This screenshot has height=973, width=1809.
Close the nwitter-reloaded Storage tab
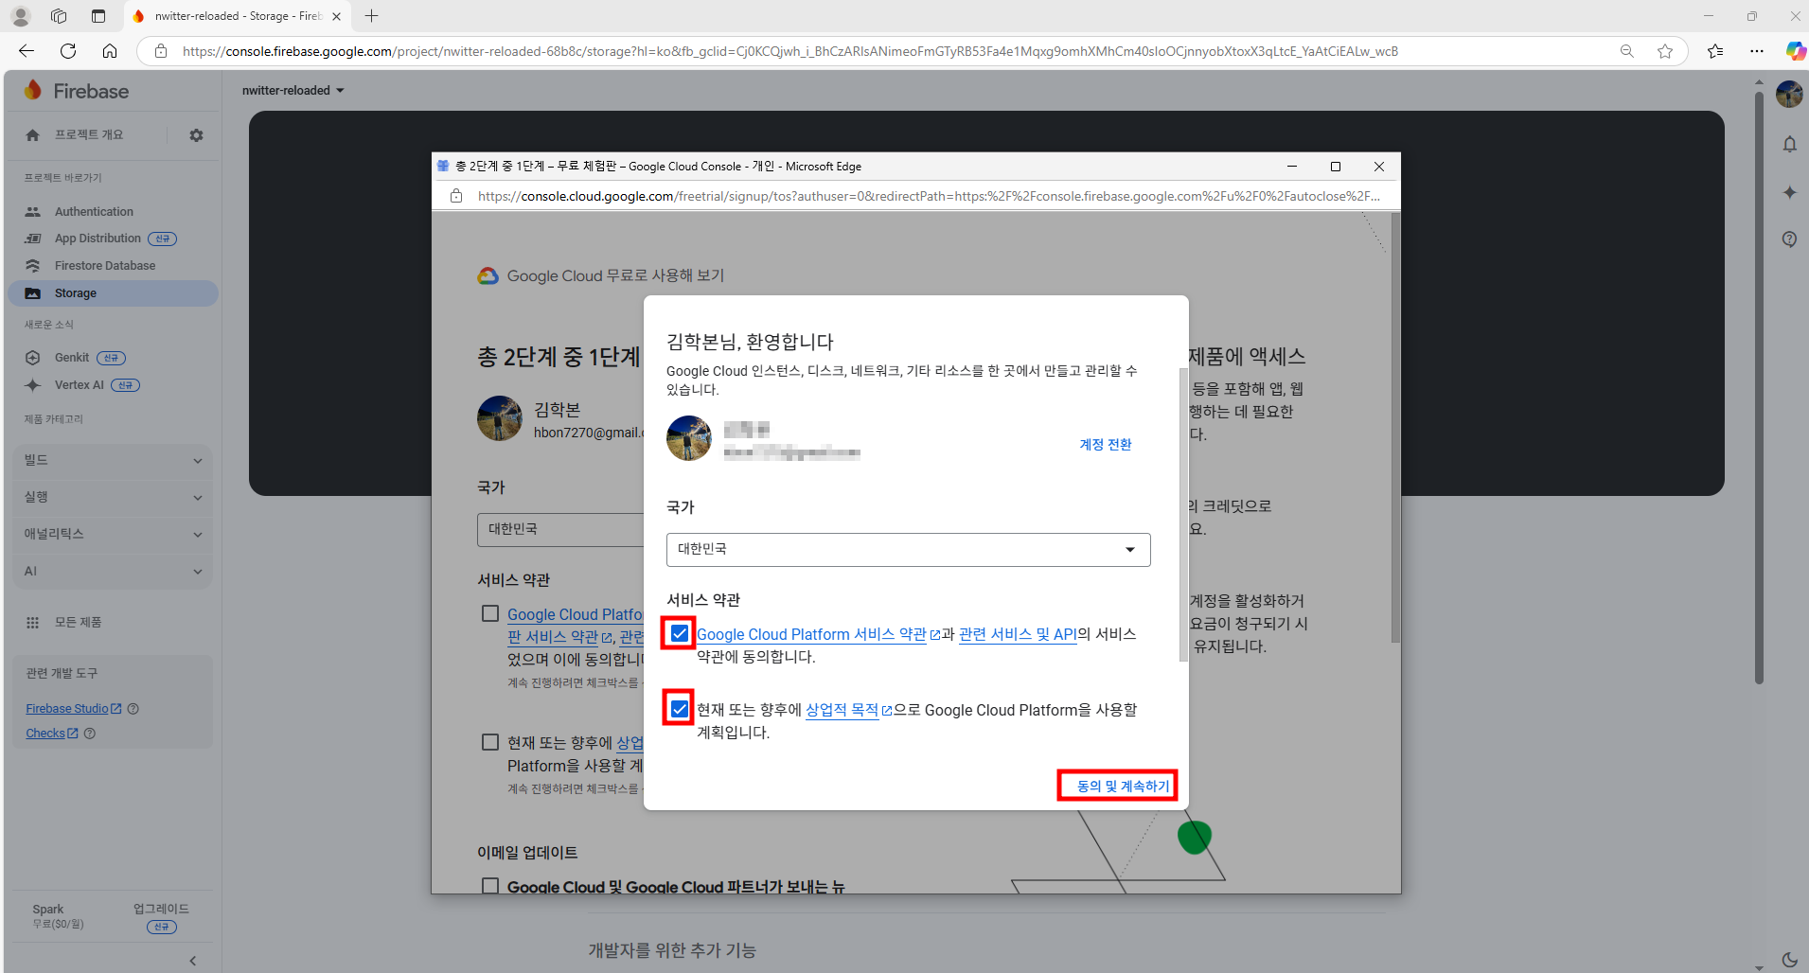coord(336,16)
